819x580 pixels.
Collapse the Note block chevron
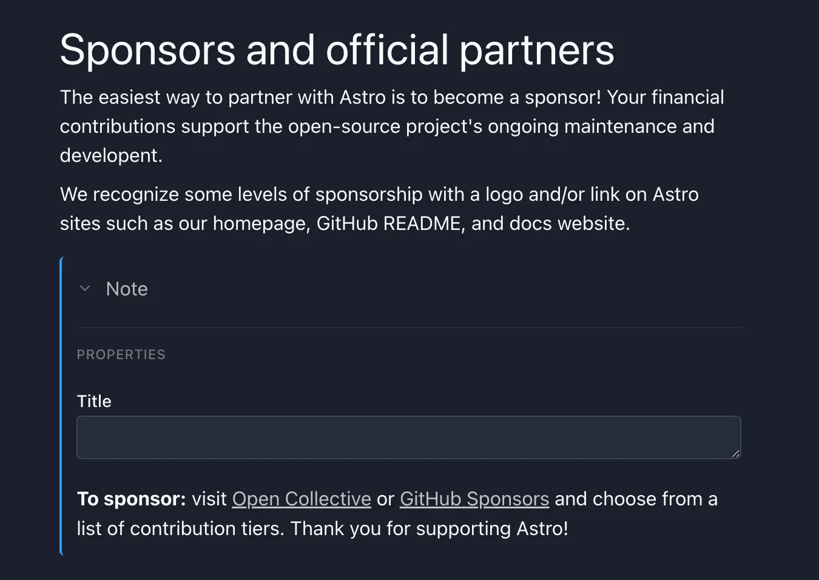[x=85, y=289]
